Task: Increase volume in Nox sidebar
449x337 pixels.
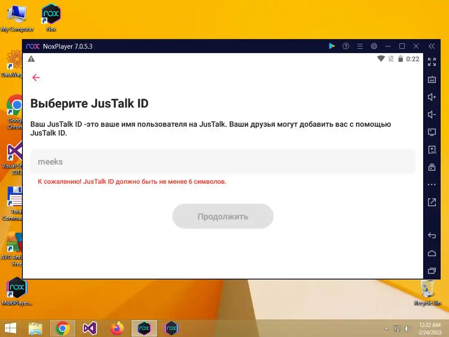Action: [x=432, y=97]
